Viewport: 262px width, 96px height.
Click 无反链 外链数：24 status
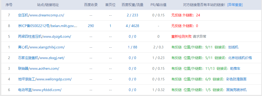pyautogui.click(x=186, y=15)
